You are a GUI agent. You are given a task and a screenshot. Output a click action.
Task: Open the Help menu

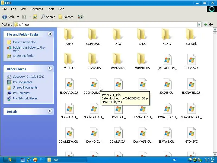pos(61,9)
